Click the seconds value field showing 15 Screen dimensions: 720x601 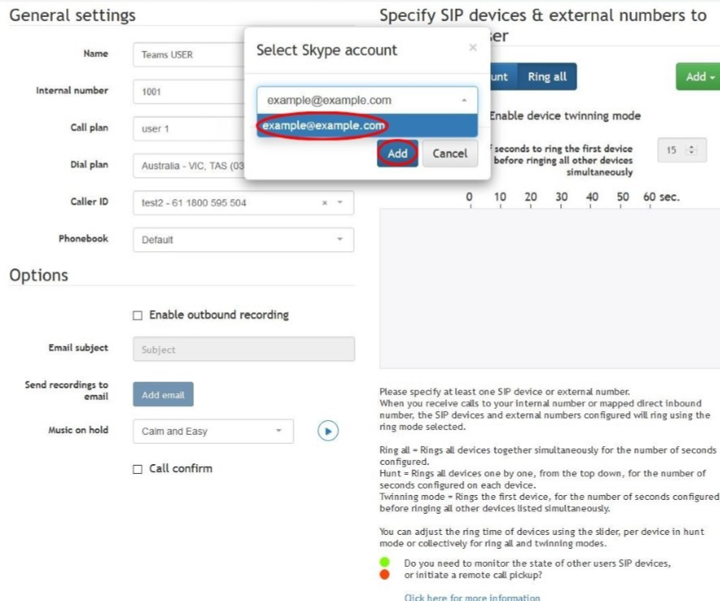point(682,150)
